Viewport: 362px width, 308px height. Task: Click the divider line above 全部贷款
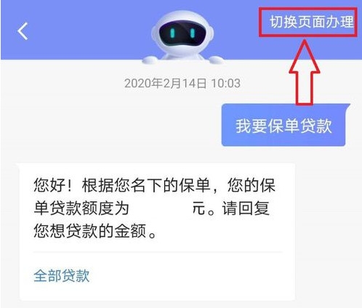click(x=158, y=252)
